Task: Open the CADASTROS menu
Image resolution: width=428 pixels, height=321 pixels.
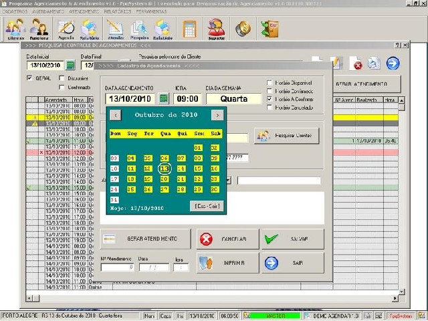Action: (15, 11)
